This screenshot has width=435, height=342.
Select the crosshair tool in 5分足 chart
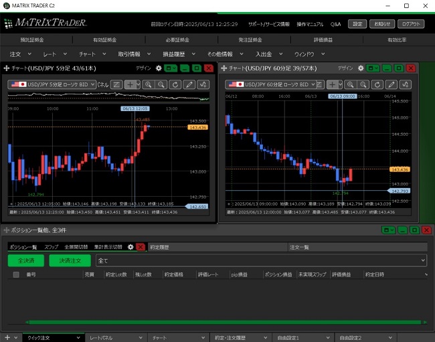(130, 84)
